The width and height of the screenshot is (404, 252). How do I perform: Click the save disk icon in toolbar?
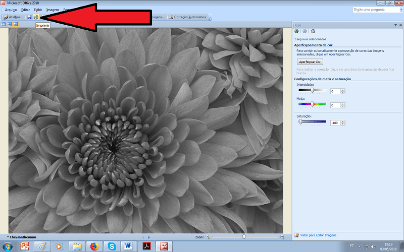coord(29,17)
